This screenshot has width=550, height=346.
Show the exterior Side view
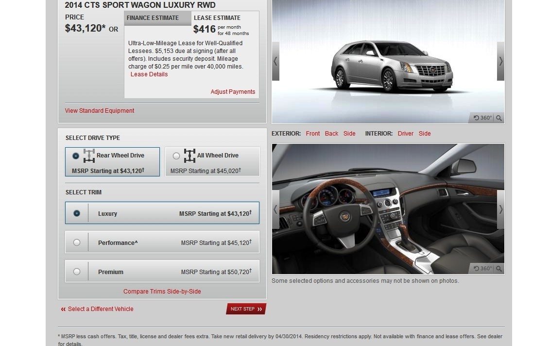[349, 134]
